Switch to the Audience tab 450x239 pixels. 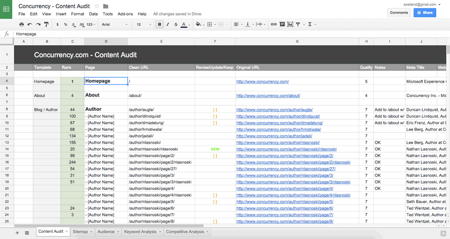(x=106, y=231)
